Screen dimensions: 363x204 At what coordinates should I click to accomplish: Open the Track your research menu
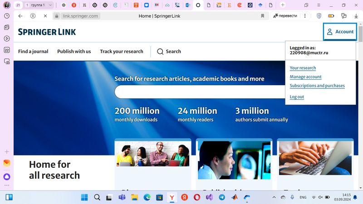pos(122,51)
